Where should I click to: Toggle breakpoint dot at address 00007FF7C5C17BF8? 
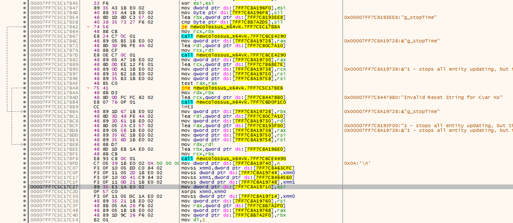[x=25, y=159]
